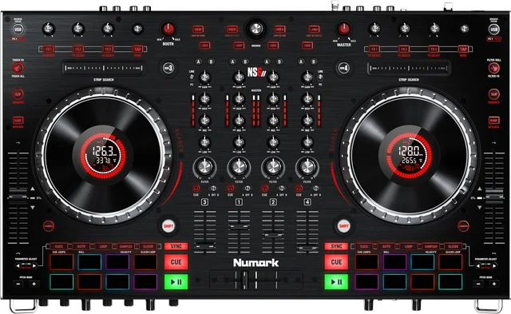Switch left deck to Deck 3

coord(168,68)
